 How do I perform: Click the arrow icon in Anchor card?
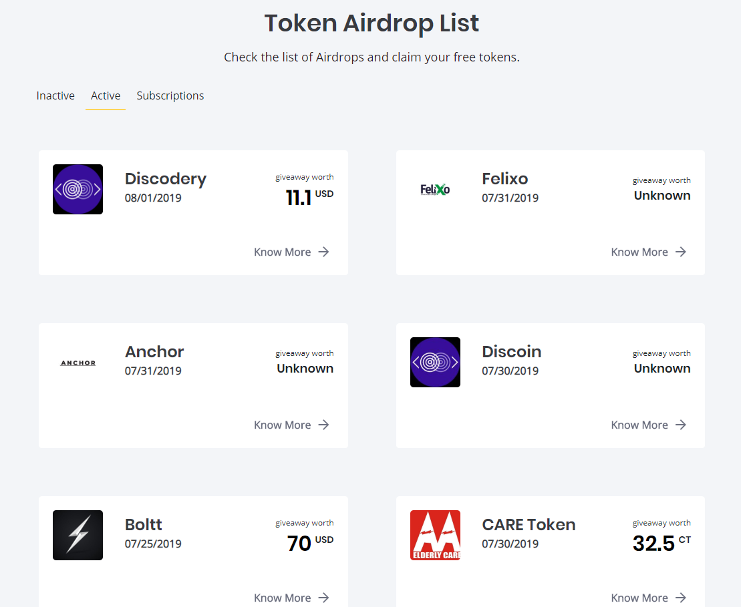tap(323, 425)
